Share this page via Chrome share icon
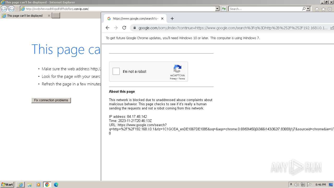The height and width of the screenshot is (188, 334). click(332, 28)
